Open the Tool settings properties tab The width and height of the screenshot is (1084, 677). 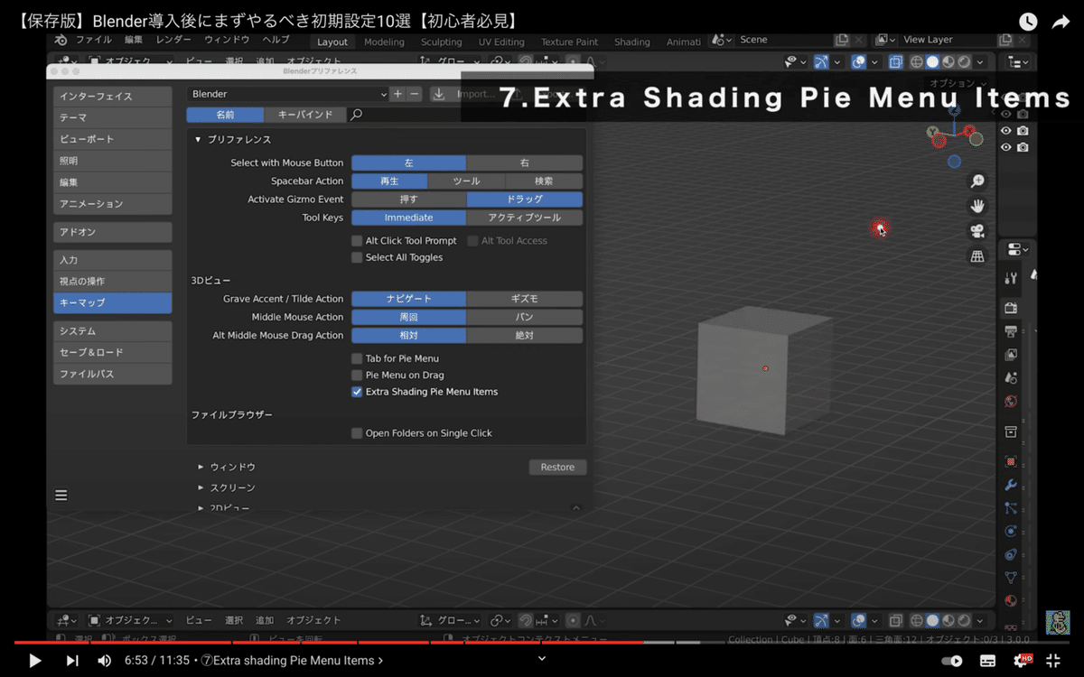point(1011,278)
